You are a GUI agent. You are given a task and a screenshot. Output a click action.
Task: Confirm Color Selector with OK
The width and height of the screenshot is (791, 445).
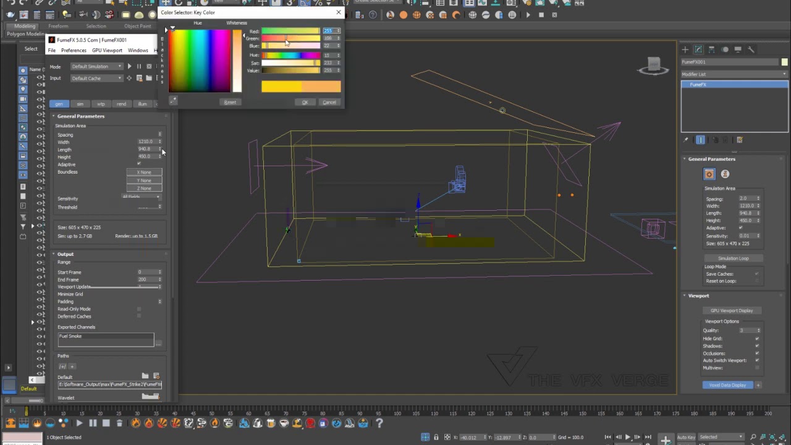coord(305,102)
